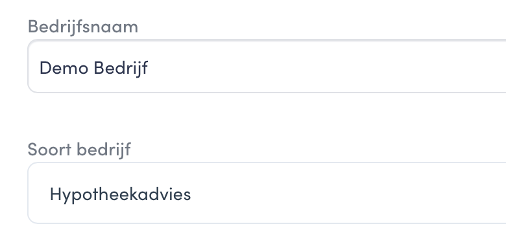Screen dimensions: 506x246
Task: Click the Demo Bedrijf text
Action: [x=93, y=68]
